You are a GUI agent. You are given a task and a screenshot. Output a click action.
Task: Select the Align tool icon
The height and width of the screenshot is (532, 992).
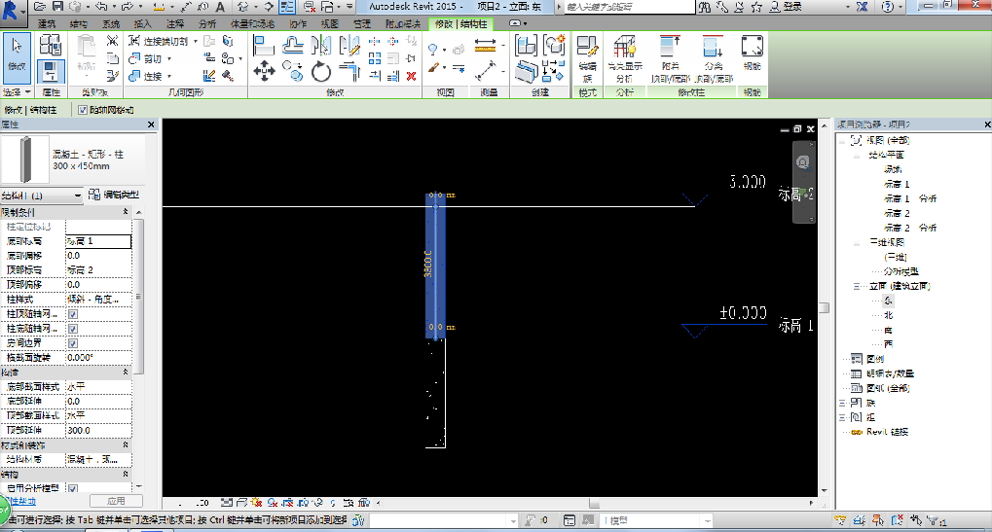(x=264, y=45)
